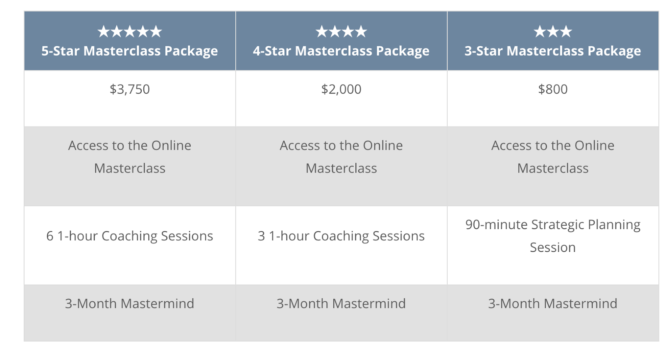Click the $2,000 price cell

coord(341,98)
